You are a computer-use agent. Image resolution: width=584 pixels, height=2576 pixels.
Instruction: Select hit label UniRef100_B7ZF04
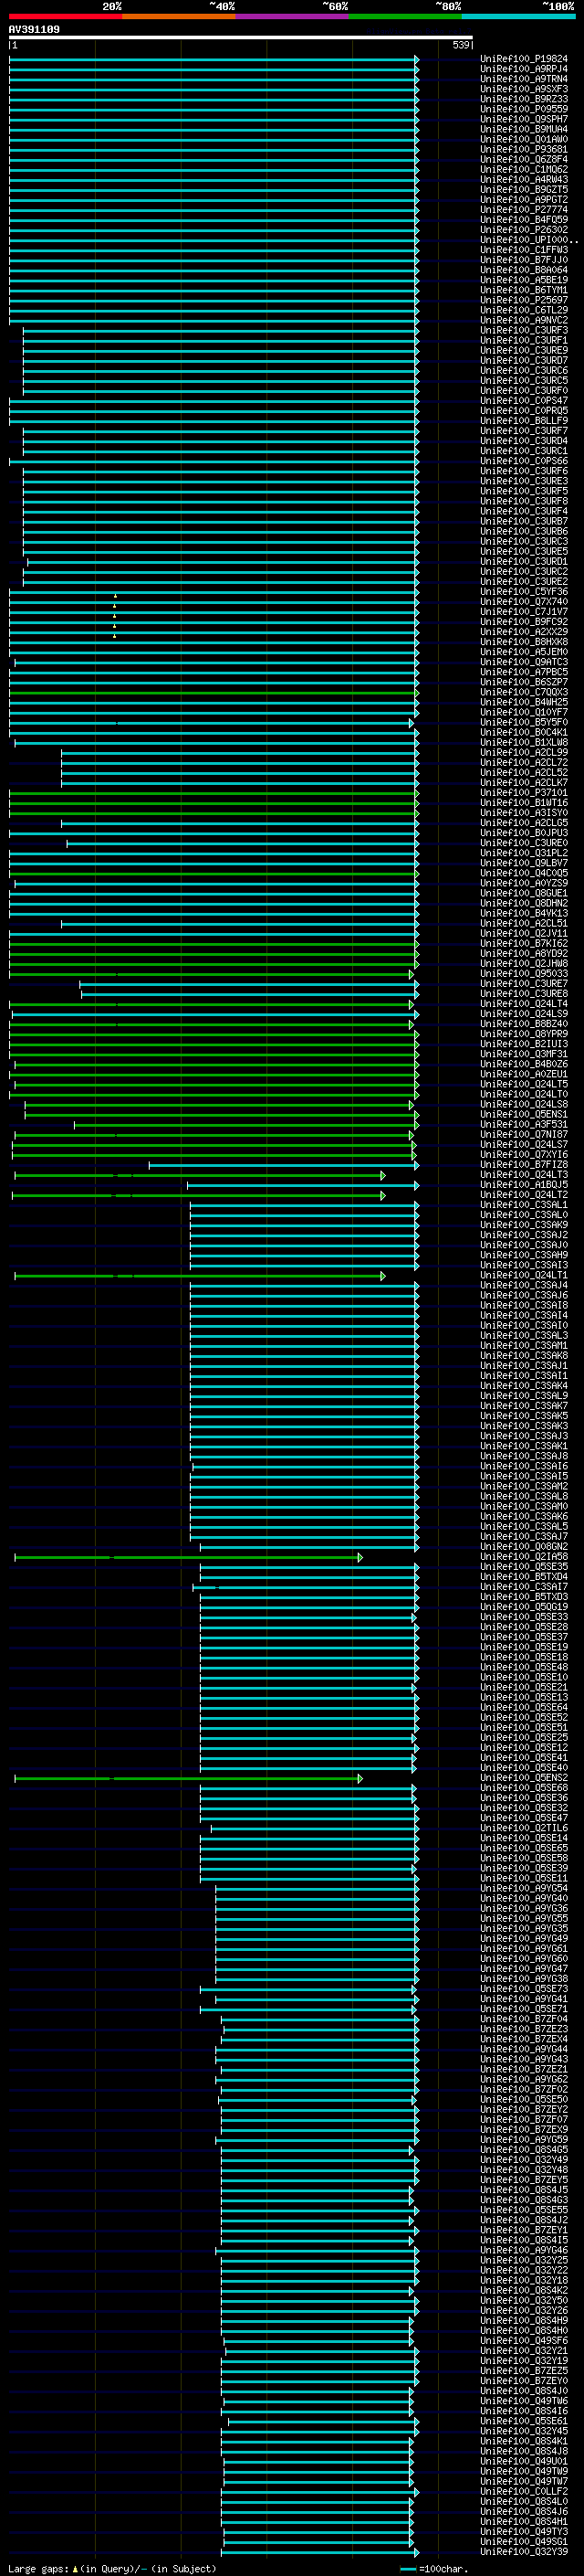[x=524, y=2019]
